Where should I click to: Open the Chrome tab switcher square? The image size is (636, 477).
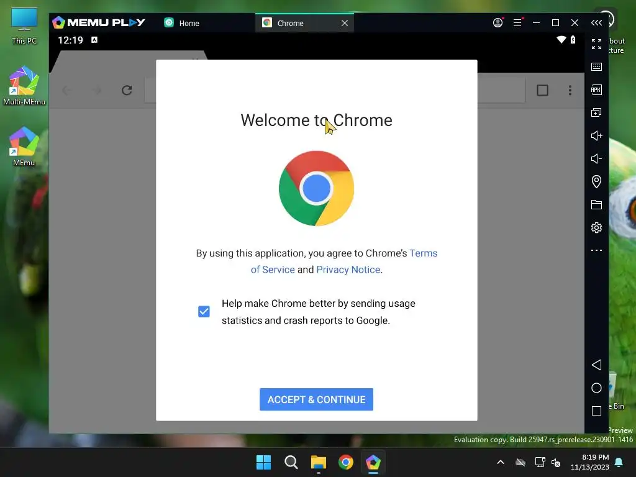coord(542,90)
